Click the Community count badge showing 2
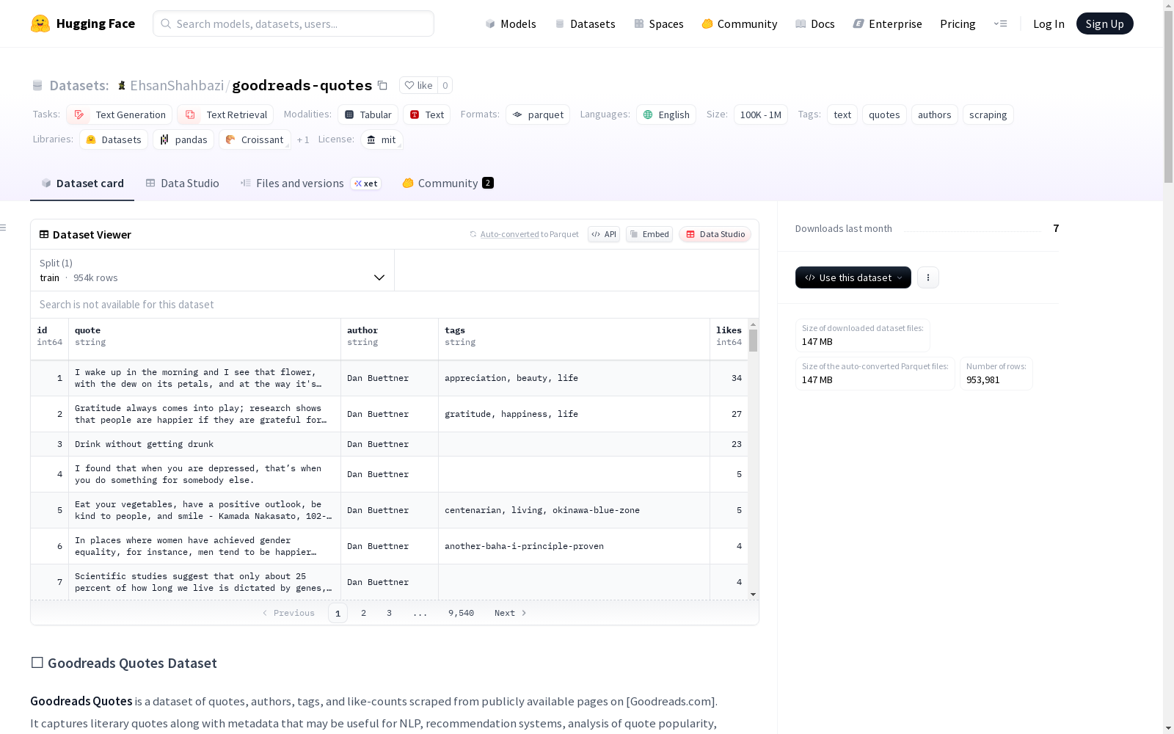The image size is (1174, 734). tap(488, 183)
